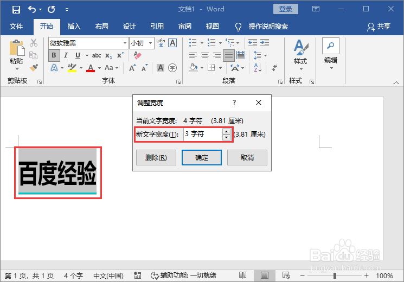Click 取消 Cancel button in dialog

[247, 157]
